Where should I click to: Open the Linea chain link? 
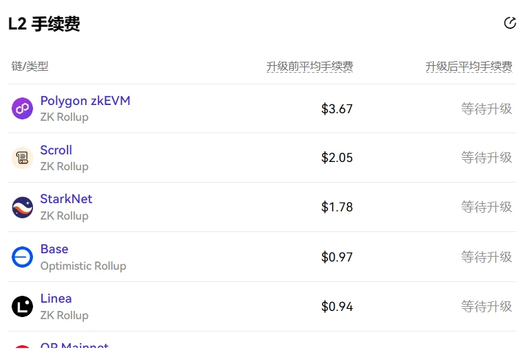pos(56,299)
